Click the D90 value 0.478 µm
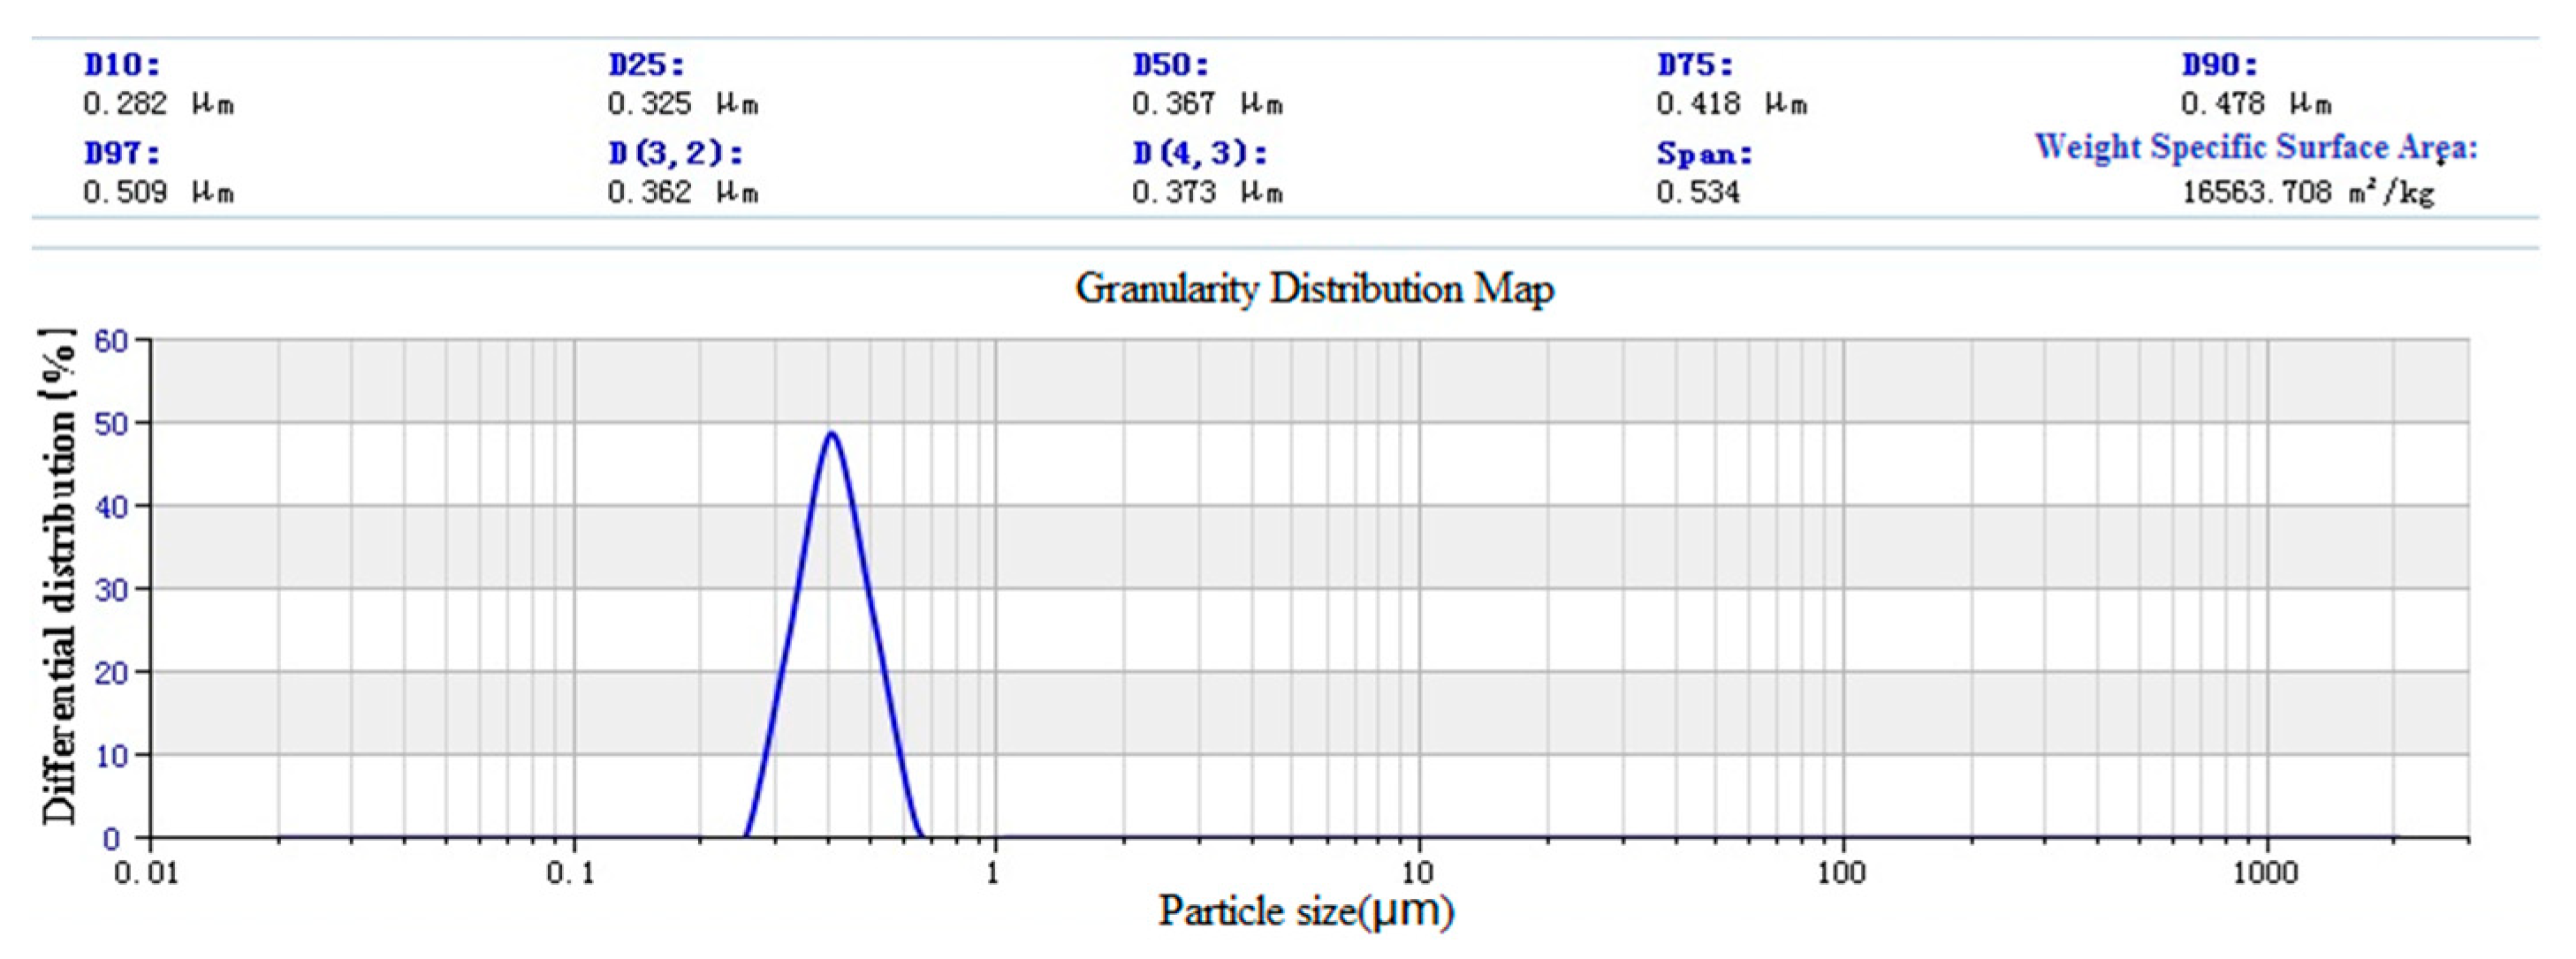This screenshot has width=2576, height=959. point(2255,104)
